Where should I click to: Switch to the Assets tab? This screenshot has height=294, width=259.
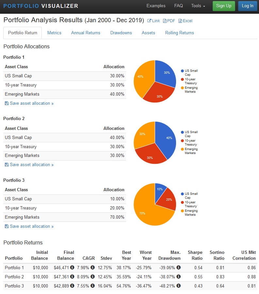[x=148, y=33]
